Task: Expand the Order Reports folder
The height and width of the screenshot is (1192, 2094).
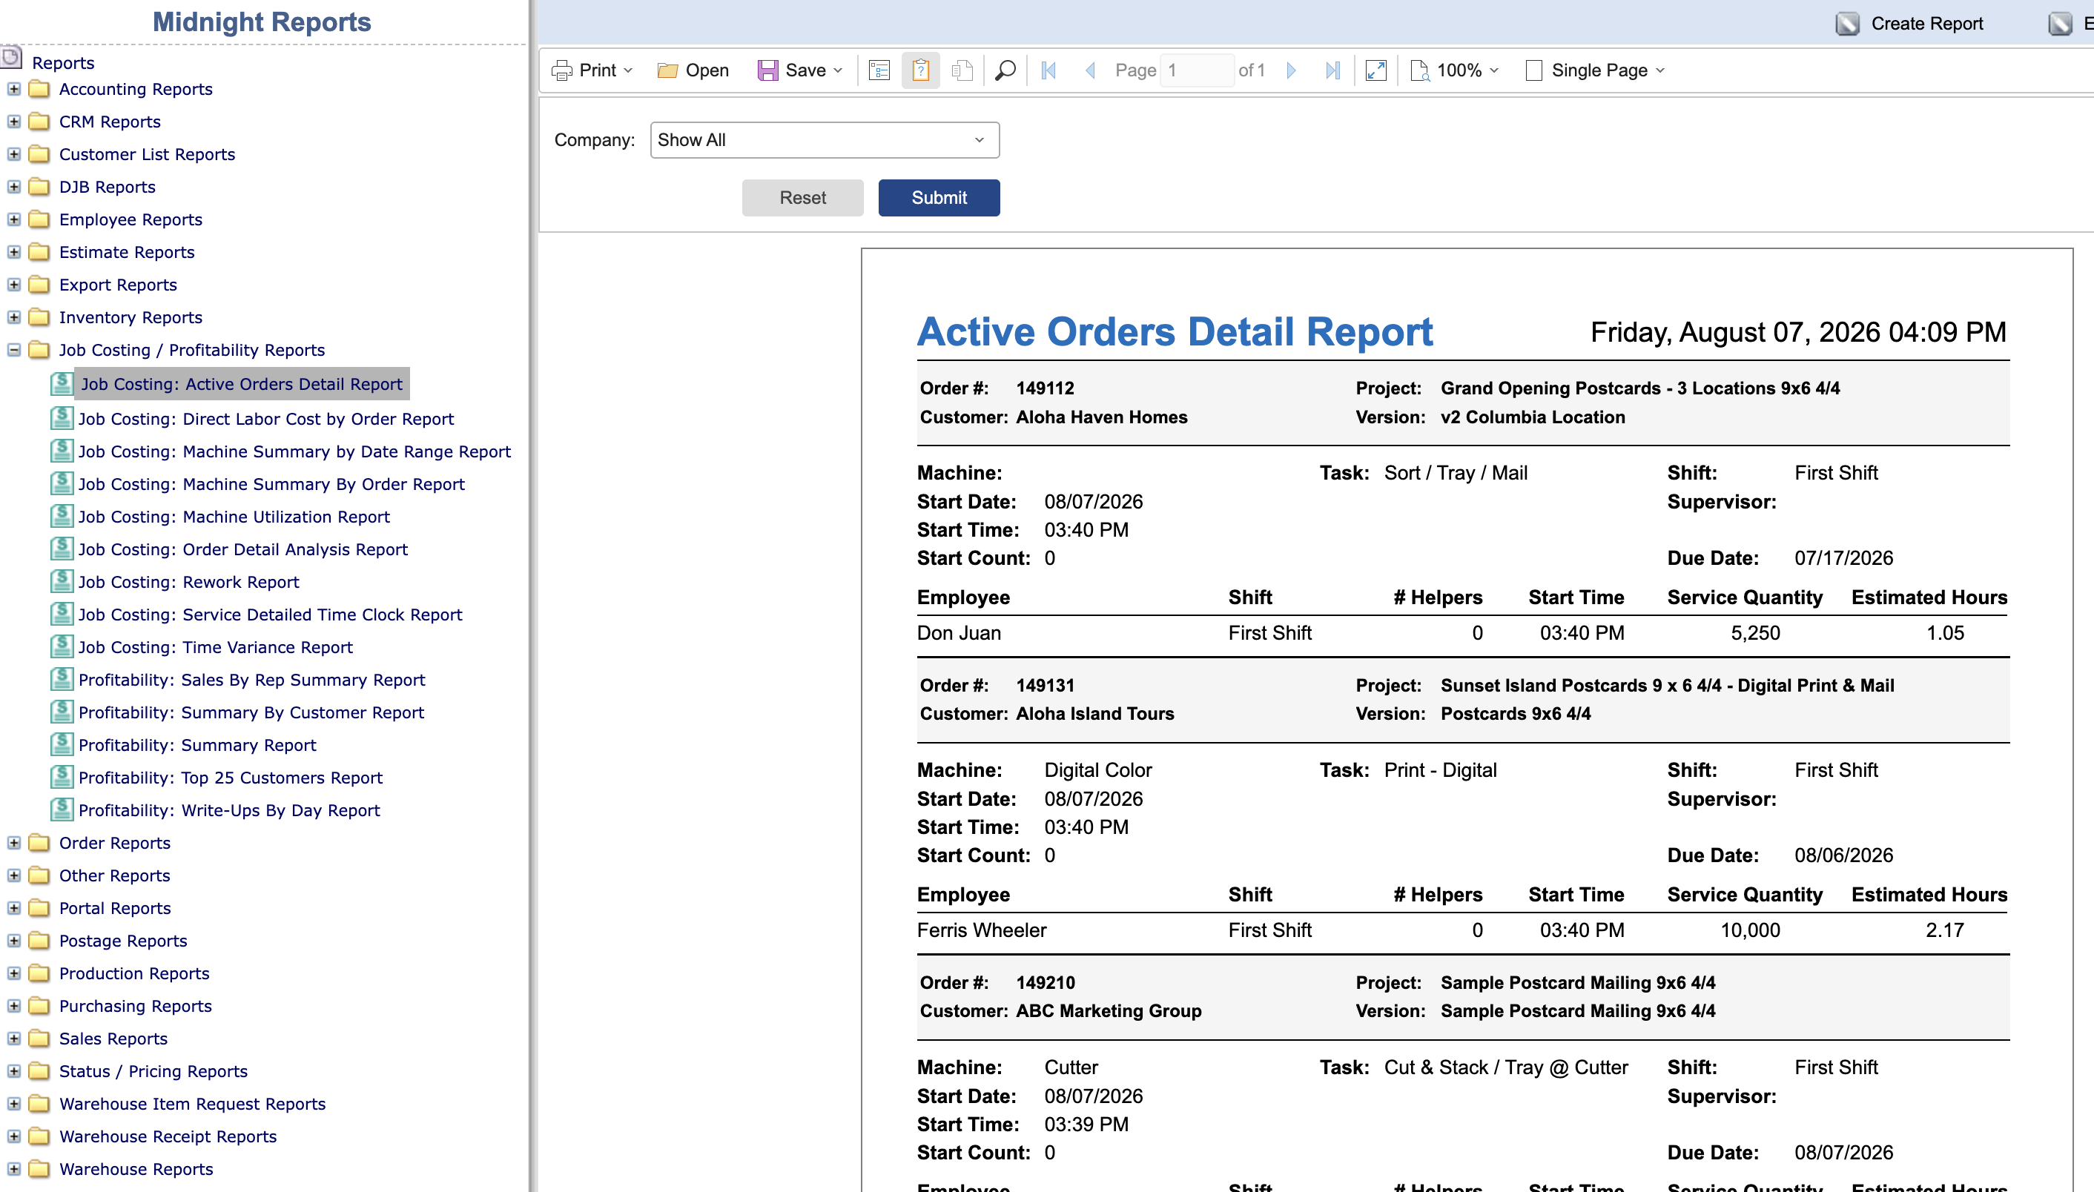Action: [x=14, y=842]
